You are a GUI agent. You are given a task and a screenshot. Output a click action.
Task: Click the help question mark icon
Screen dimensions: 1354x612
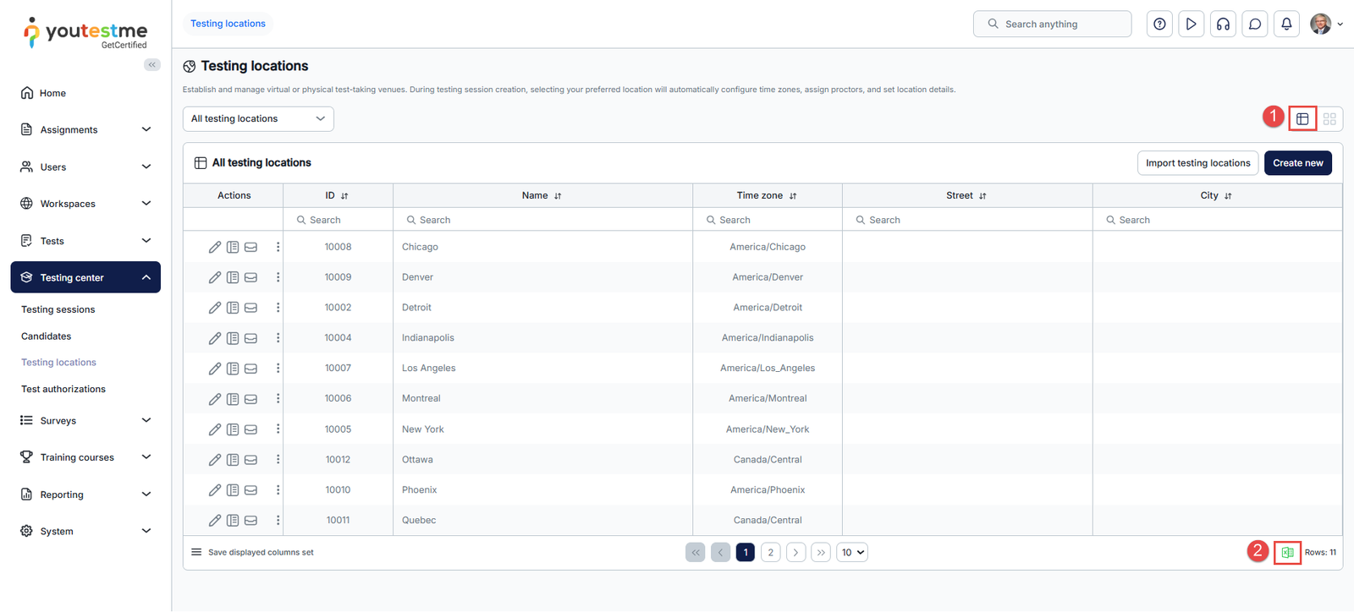1159,25
